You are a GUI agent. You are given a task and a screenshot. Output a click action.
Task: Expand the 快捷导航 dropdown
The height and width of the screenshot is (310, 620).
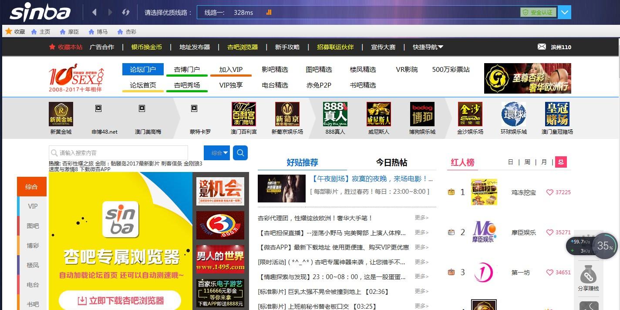[x=428, y=47]
